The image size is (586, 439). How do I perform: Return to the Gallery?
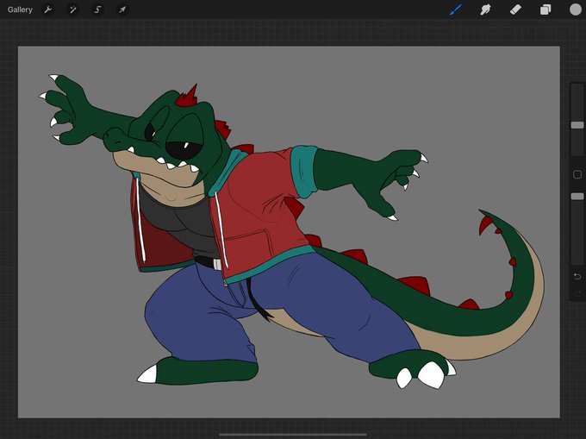(x=20, y=9)
